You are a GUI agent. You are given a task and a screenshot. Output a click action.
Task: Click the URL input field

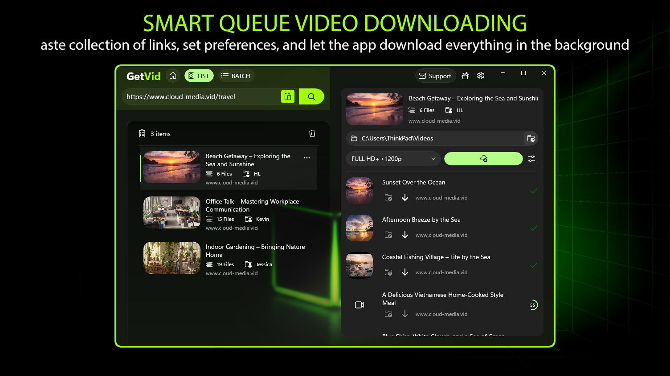pos(202,96)
